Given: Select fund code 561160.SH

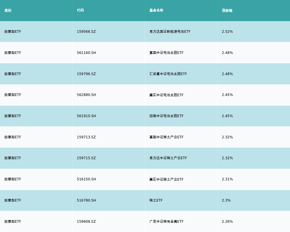Looking at the screenshot, I should [86, 53].
